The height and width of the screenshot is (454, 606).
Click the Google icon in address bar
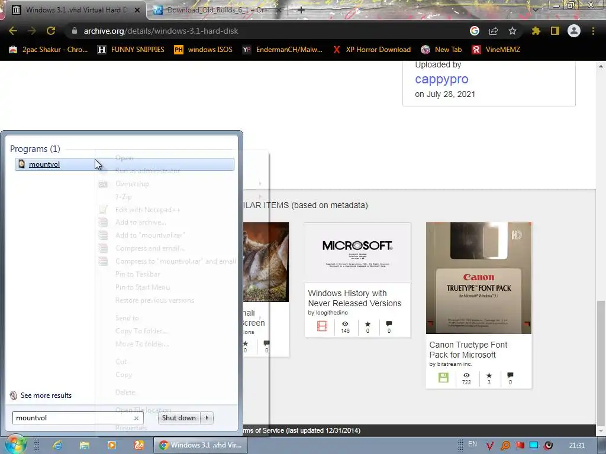475,31
